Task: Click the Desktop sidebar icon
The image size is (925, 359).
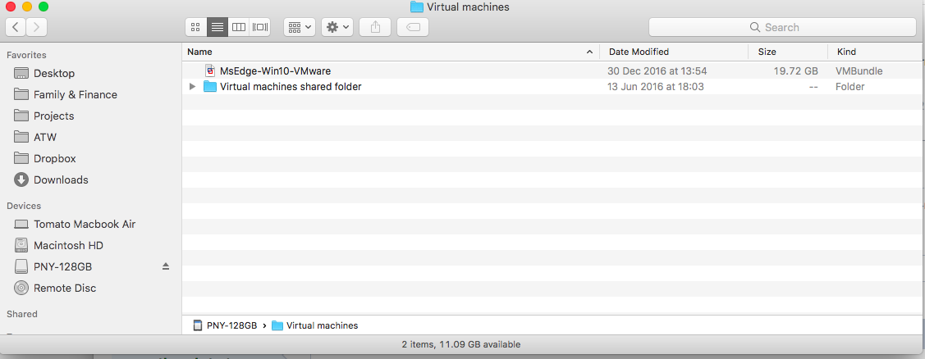Action: click(21, 74)
